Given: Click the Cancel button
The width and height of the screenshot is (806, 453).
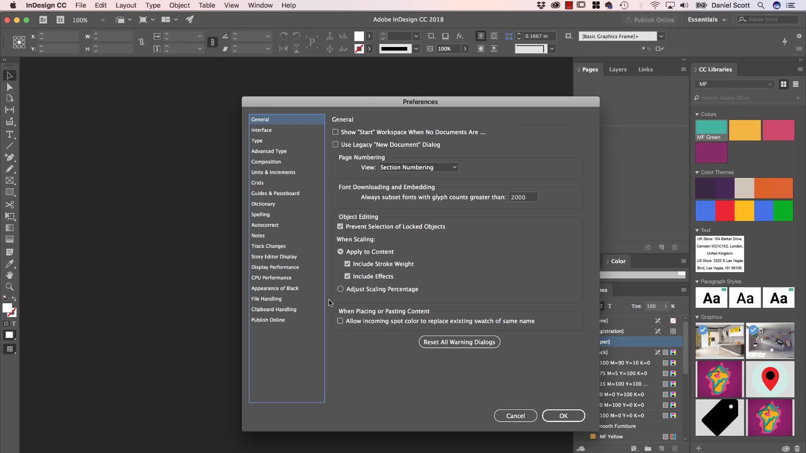Looking at the screenshot, I should (x=515, y=416).
